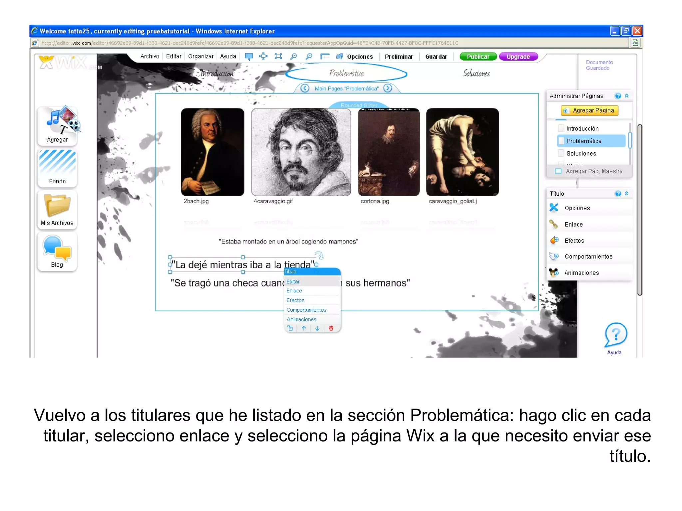The width and height of the screenshot is (682, 511).
Task: Click the Introducción site navigation tab
Action: pyautogui.click(x=216, y=73)
